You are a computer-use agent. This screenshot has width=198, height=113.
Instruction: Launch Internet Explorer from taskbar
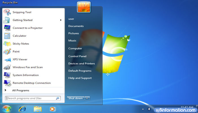tap(22, 109)
